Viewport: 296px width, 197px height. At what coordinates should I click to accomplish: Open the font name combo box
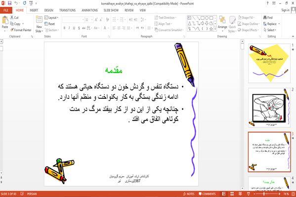click(73, 19)
